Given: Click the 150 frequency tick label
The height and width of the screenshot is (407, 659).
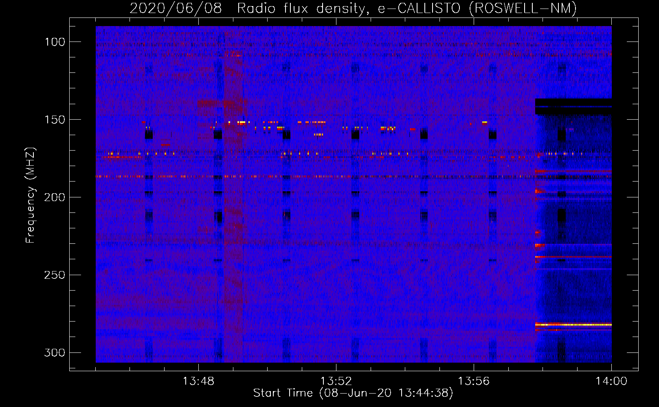Looking at the screenshot, I should click(55, 120).
